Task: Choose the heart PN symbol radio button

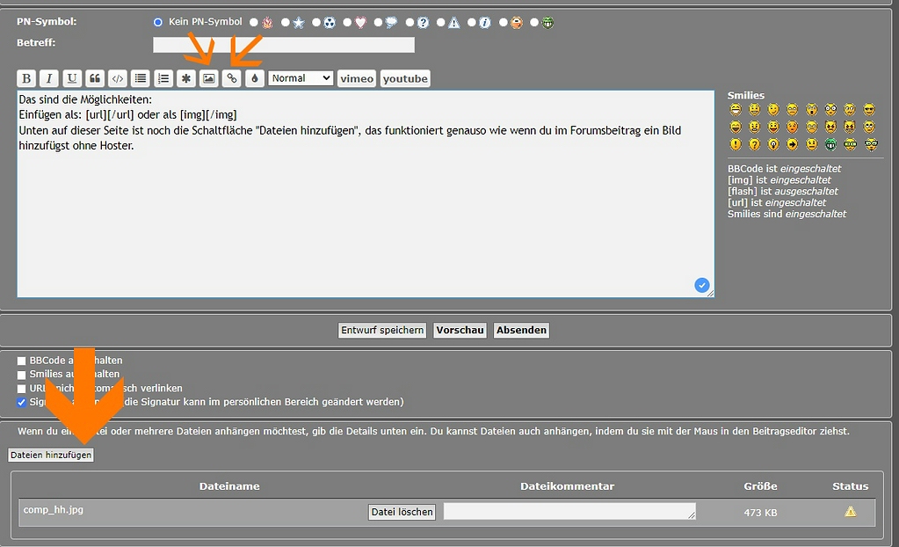Action: pyautogui.click(x=348, y=23)
